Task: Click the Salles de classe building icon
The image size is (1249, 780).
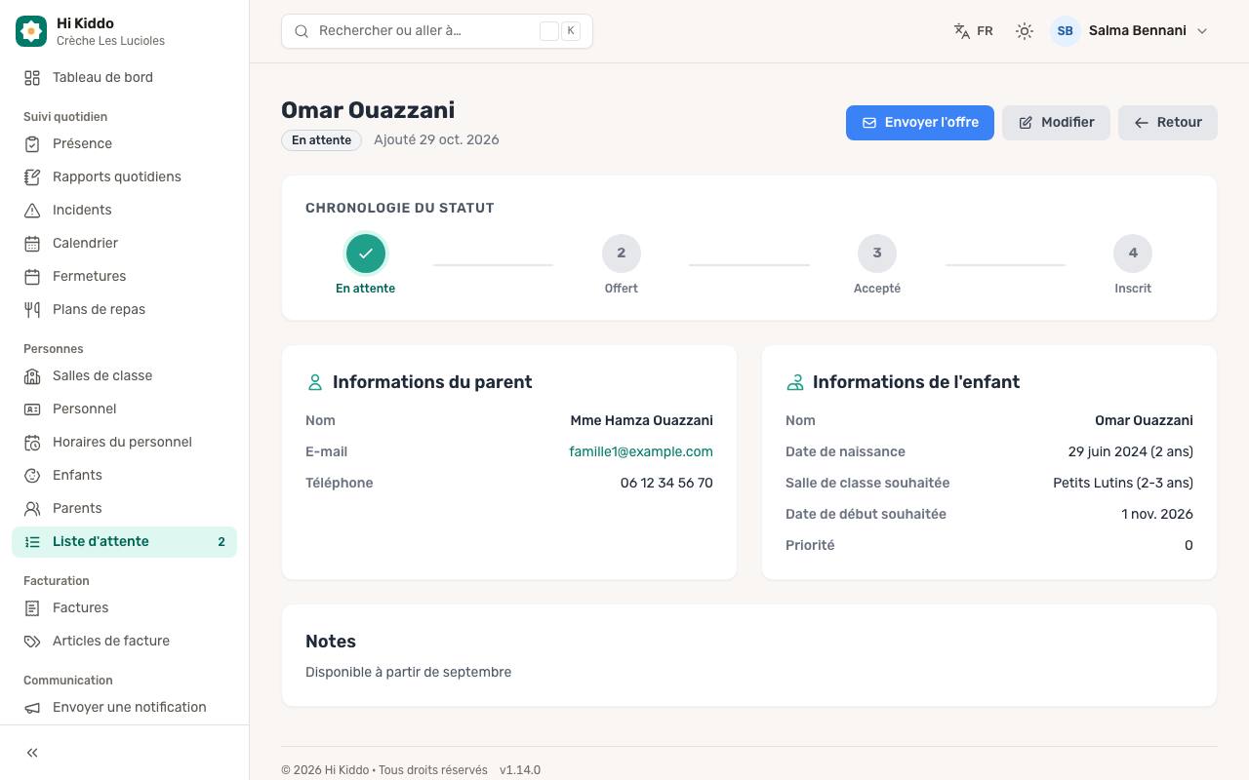Action: pos(32,376)
